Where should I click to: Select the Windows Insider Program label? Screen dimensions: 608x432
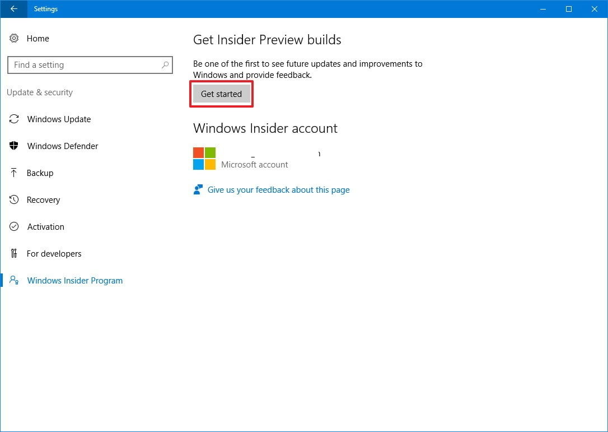(75, 281)
